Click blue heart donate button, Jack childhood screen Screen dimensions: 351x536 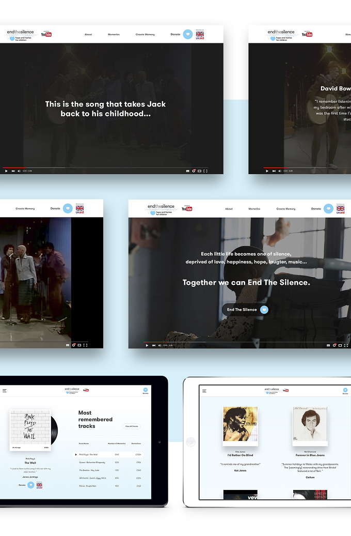point(188,34)
